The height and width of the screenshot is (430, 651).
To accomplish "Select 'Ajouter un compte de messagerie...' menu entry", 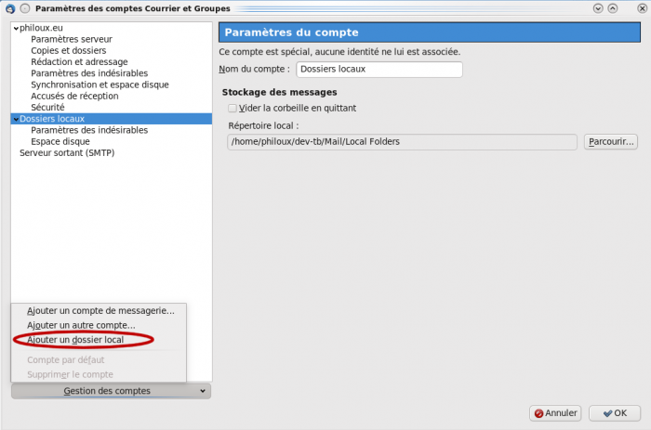I will pyautogui.click(x=100, y=310).
